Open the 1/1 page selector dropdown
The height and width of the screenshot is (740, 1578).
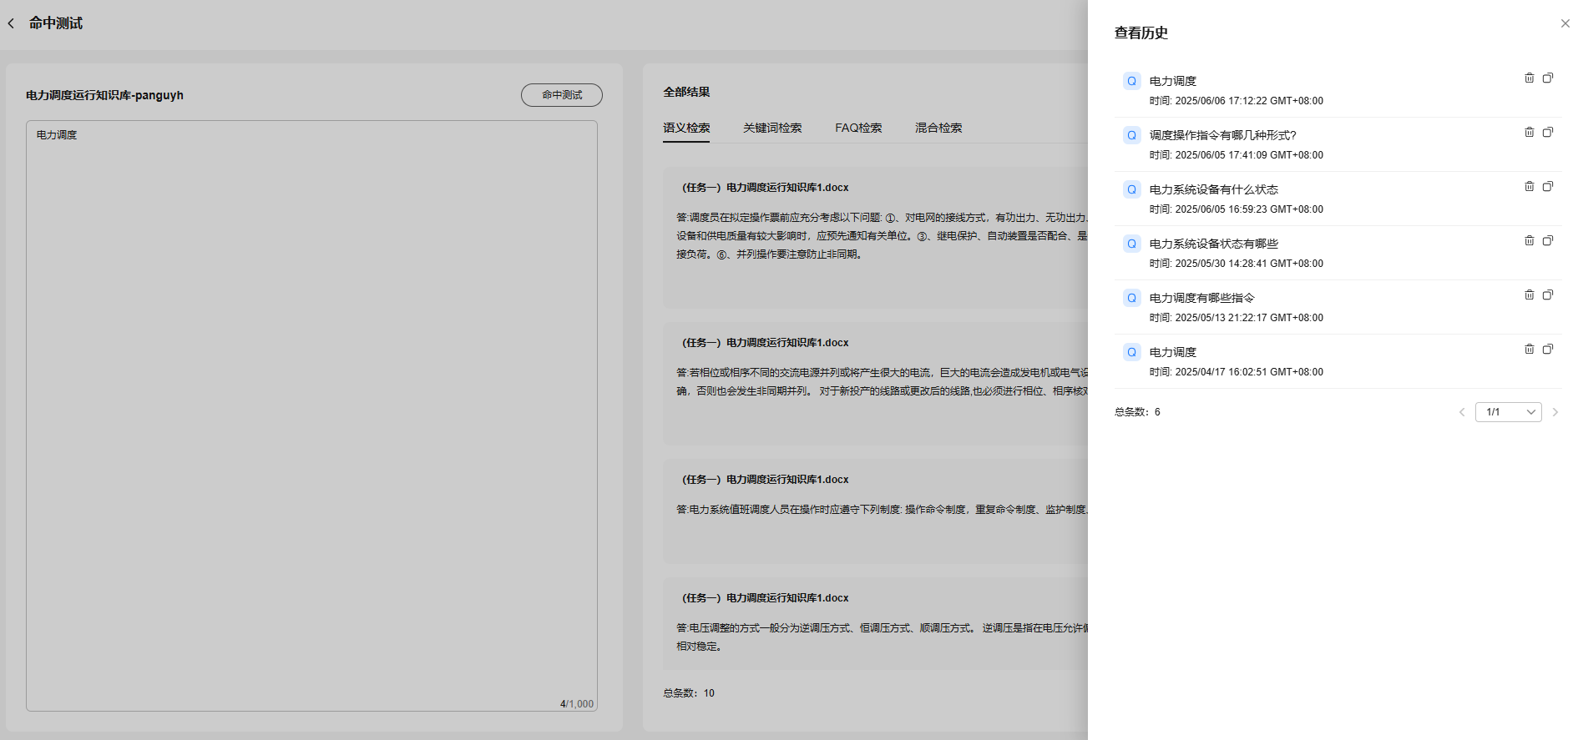1508,412
